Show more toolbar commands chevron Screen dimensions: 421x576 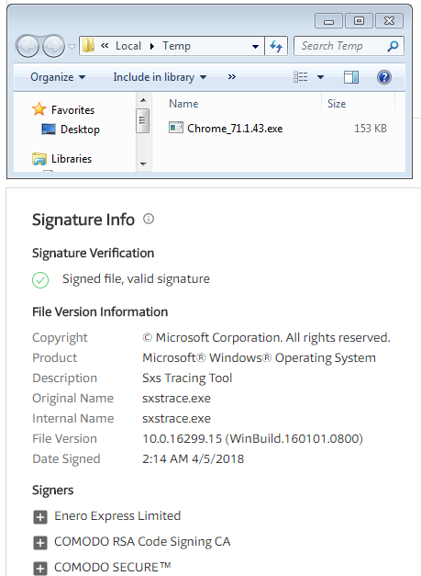(x=231, y=77)
